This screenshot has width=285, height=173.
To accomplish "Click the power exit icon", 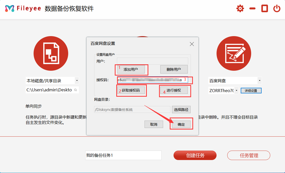I will click(x=277, y=8).
